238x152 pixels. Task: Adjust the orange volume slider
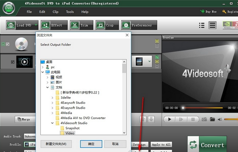pyautogui.click(x=231, y=119)
